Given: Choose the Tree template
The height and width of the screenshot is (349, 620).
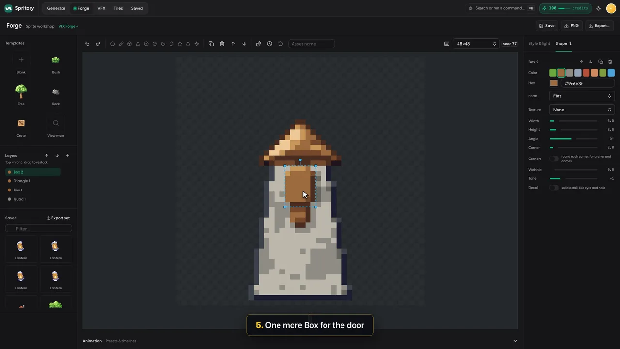Looking at the screenshot, I should [21, 94].
